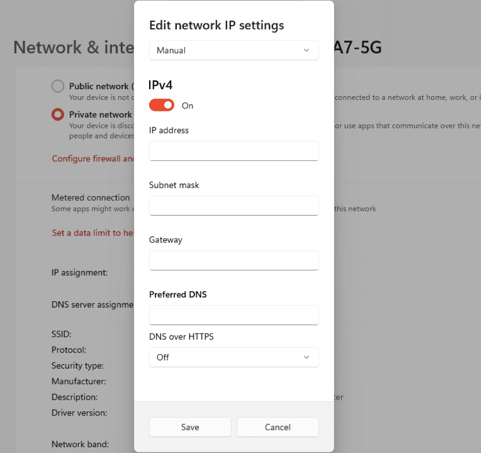Click the Set a data limit link
The image size is (481, 453).
(x=92, y=233)
